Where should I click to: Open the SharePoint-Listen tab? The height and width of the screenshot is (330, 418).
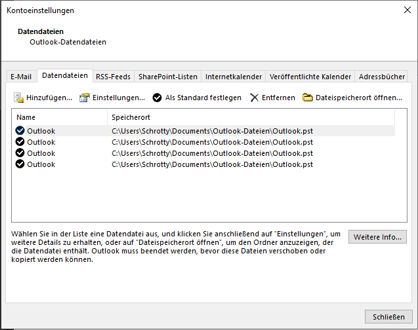pyautogui.click(x=168, y=77)
